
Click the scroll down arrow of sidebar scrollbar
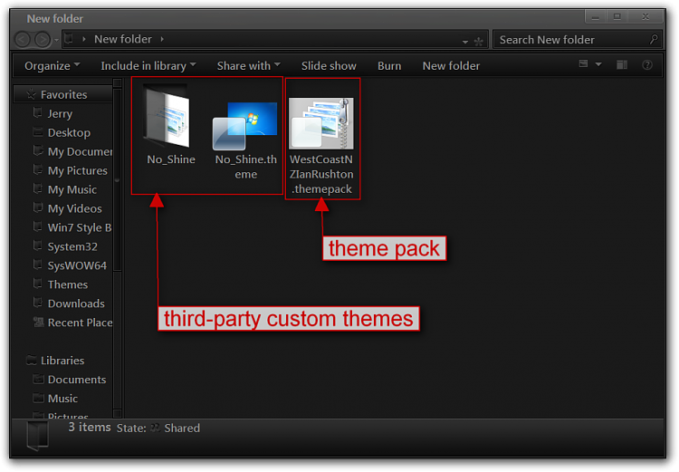(117, 413)
